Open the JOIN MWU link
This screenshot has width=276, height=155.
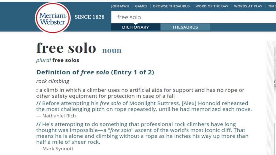pyautogui.click(x=120, y=6)
